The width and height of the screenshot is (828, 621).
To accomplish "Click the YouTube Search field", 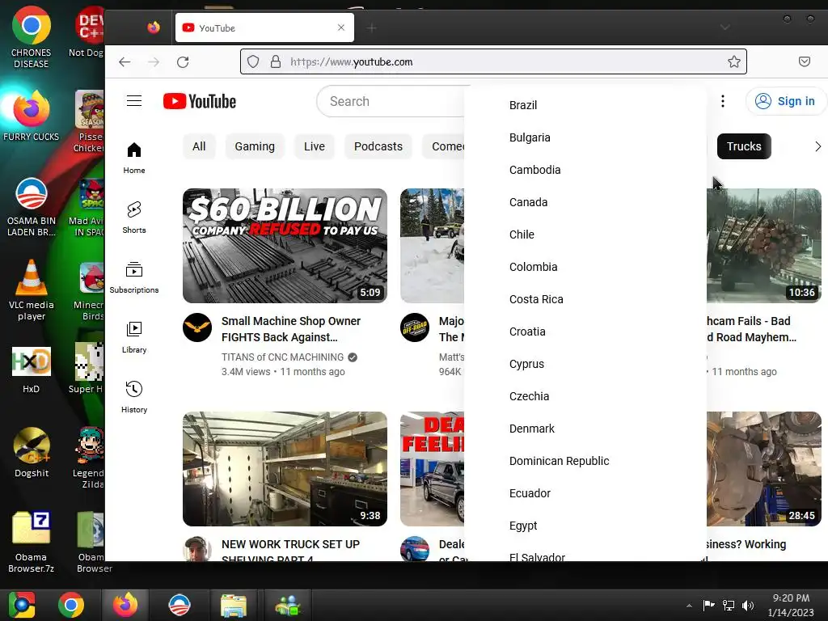I will (391, 101).
